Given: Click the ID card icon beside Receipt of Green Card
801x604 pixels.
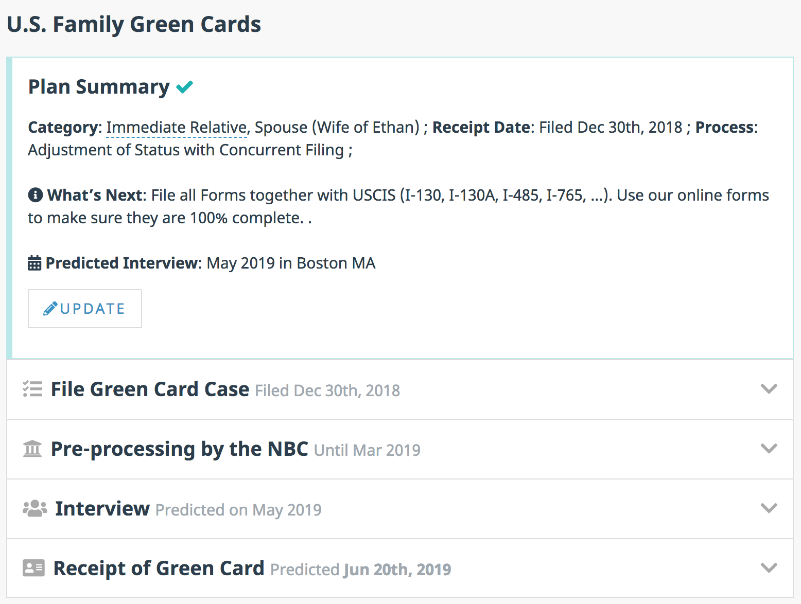Looking at the screenshot, I should 34,568.
